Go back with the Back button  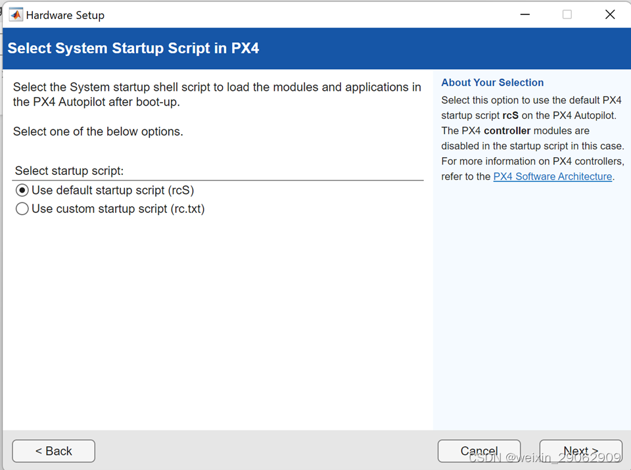pos(53,451)
